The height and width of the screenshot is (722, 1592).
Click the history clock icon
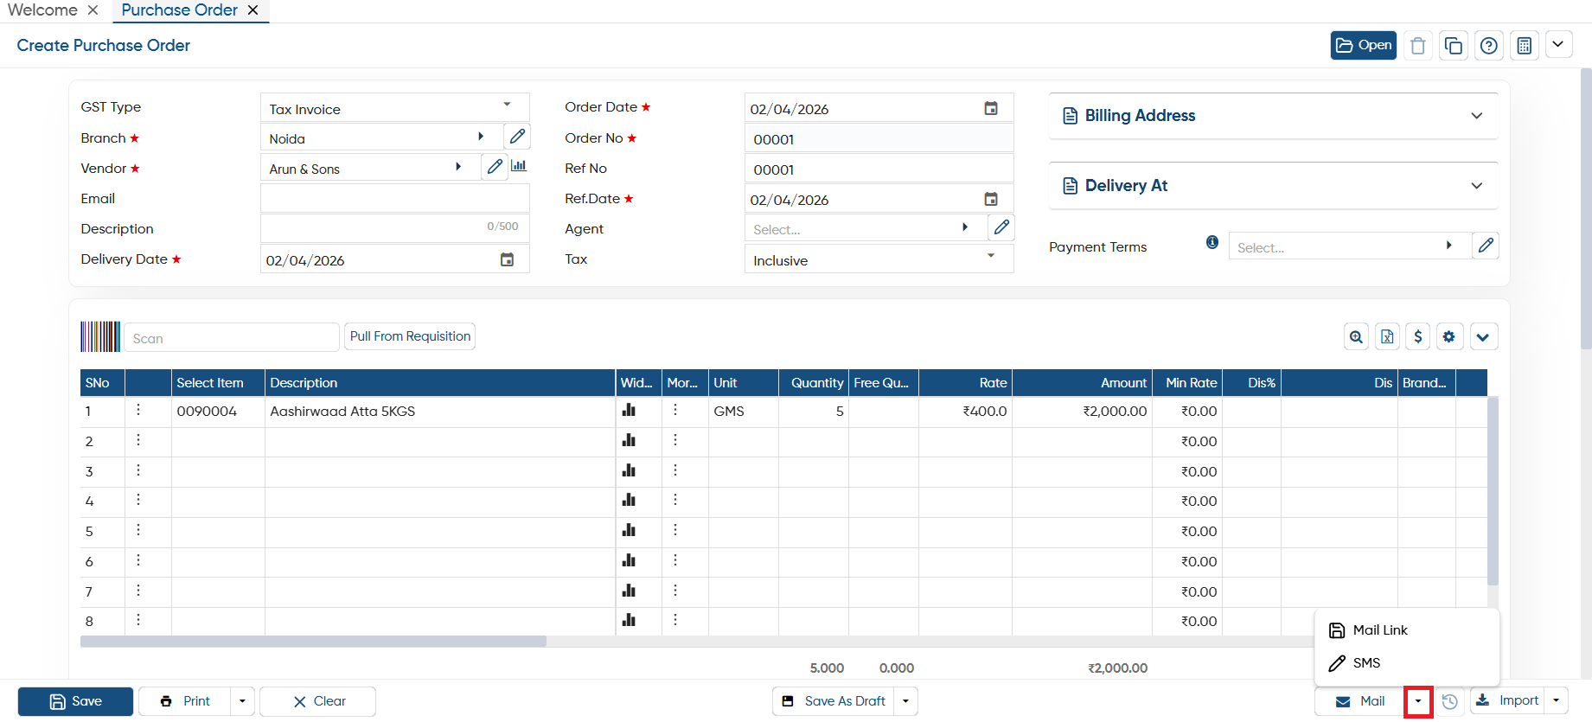coord(1450,701)
